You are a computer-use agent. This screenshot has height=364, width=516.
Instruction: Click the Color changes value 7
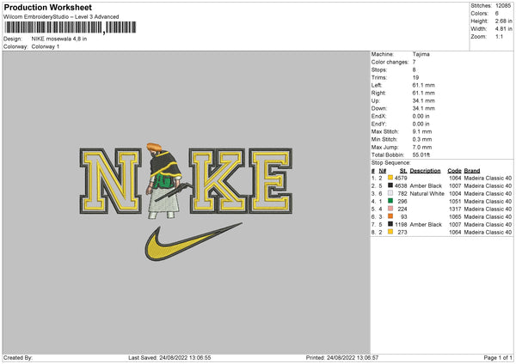[x=414, y=62]
